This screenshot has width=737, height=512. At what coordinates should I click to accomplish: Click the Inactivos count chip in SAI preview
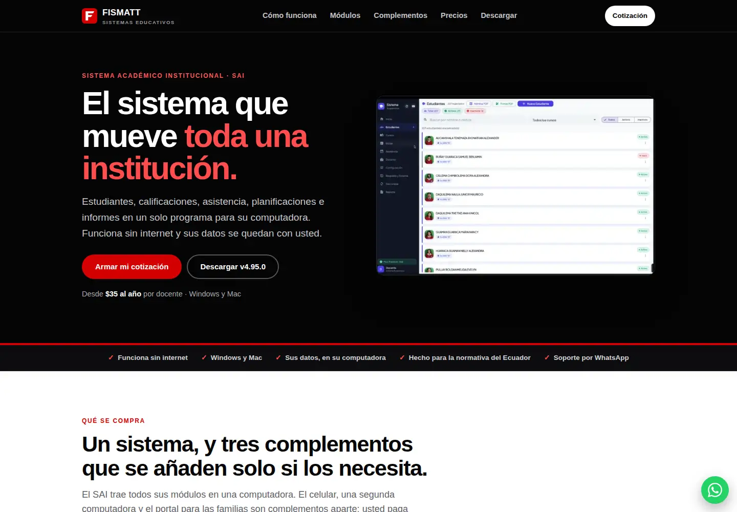pos(475,111)
